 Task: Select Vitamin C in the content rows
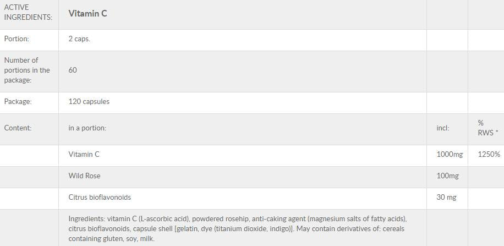pyautogui.click(x=84, y=155)
